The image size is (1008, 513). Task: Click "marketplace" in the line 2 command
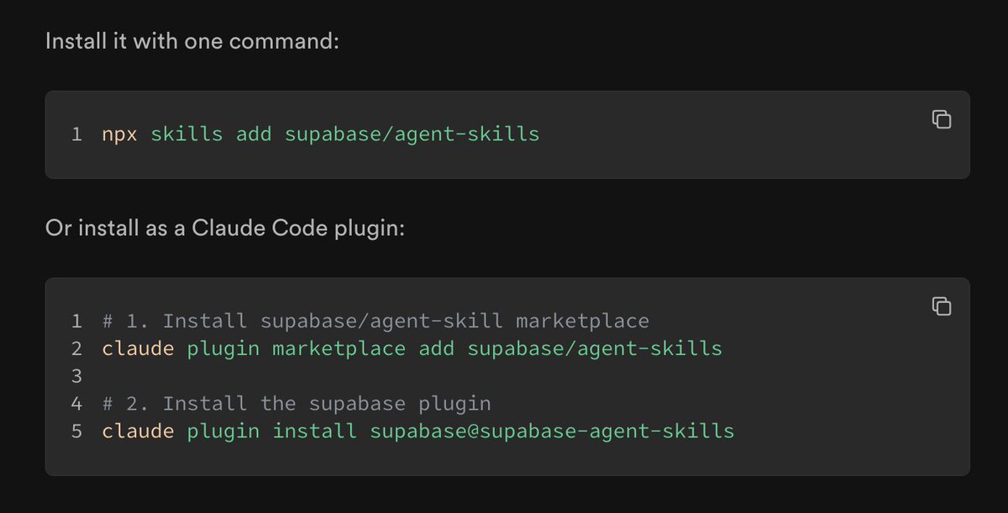point(339,348)
